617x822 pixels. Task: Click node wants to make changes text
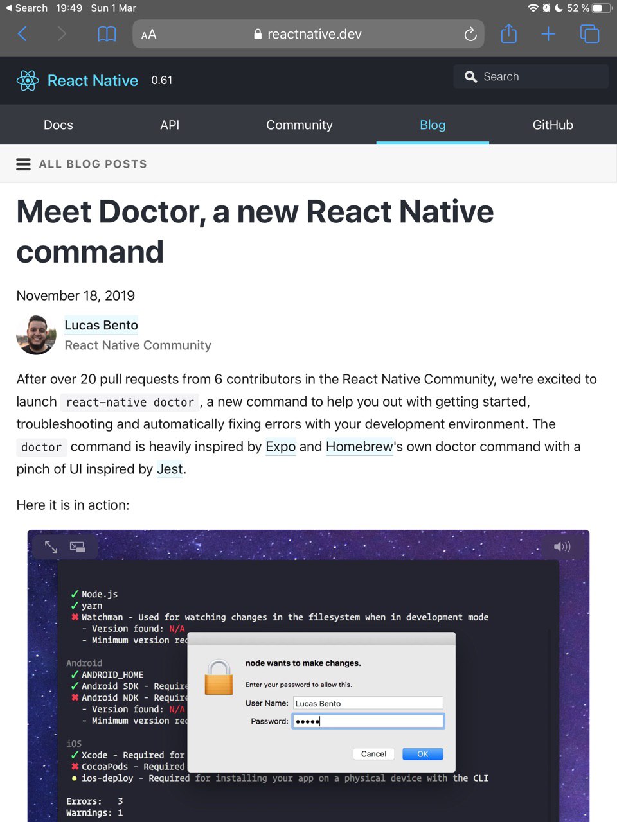coord(303,663)
